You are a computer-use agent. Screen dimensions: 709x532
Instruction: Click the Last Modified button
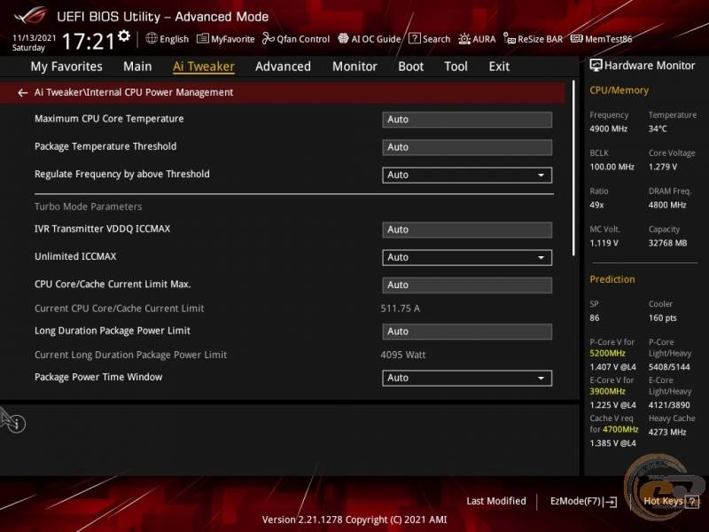(x=496, y=501)
